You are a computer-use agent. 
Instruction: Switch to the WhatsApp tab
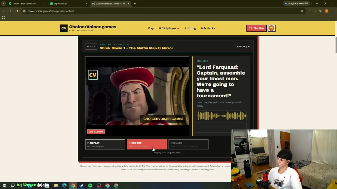[68, 4]
